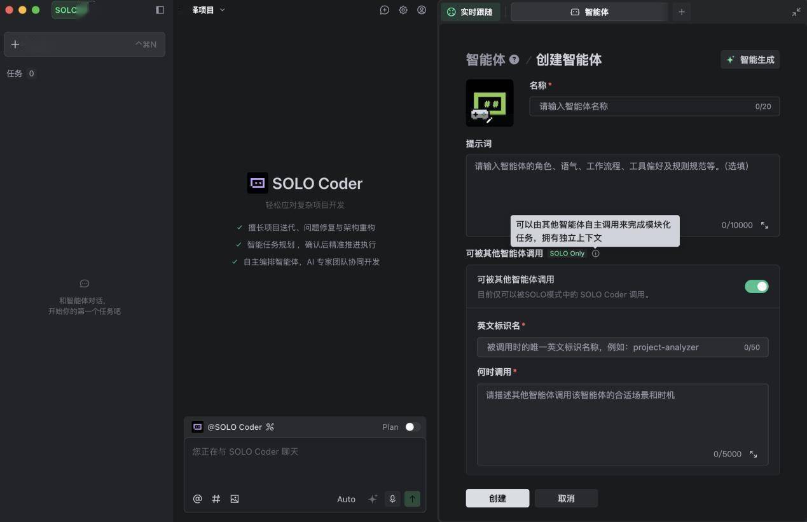Click the info icon beside SOLO Only
Viewport: 807px width, 522px height.
coord(595,254)
